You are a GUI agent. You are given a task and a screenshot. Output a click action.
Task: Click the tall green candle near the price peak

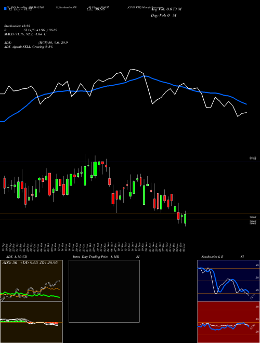click(x=95, y=169)
